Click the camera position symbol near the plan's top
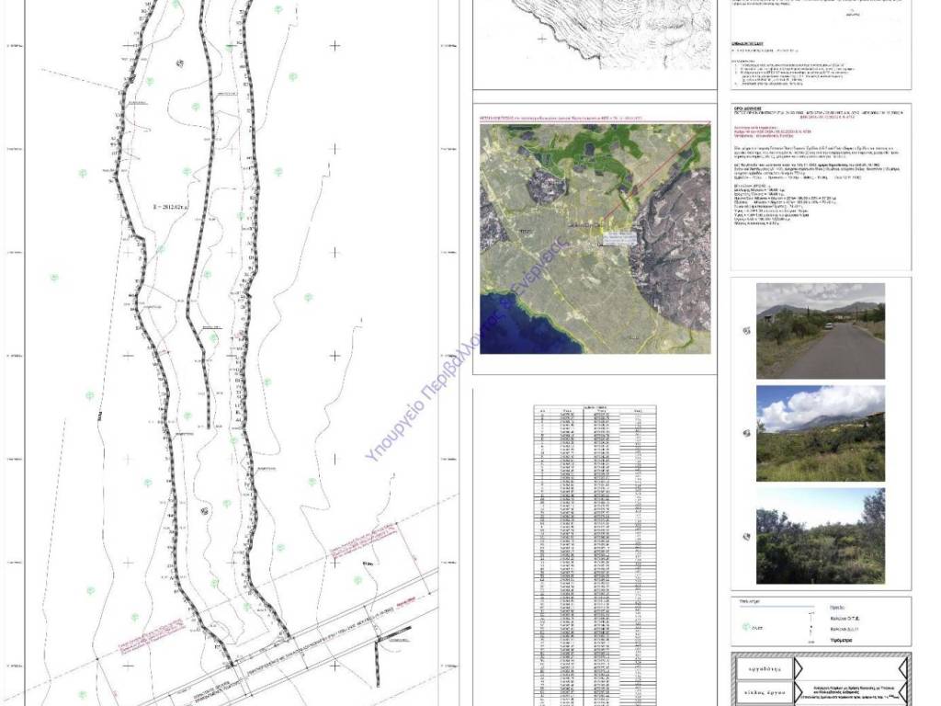The height and width of the screenshot is (706, 941). tap(179, 63)
